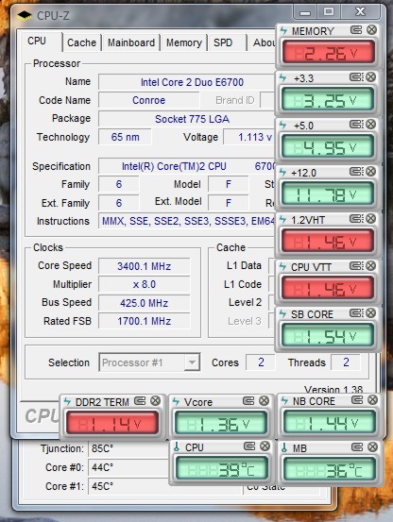Click the Core Speed value 3400.1 MHz
The height and width of the screenshot is (522, 393).
coord(145,266)
